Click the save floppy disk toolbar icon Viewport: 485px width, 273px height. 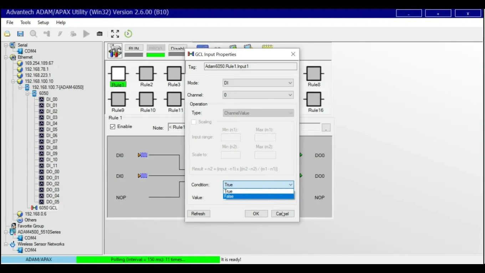pyautogui.click(x=20, y=34)
